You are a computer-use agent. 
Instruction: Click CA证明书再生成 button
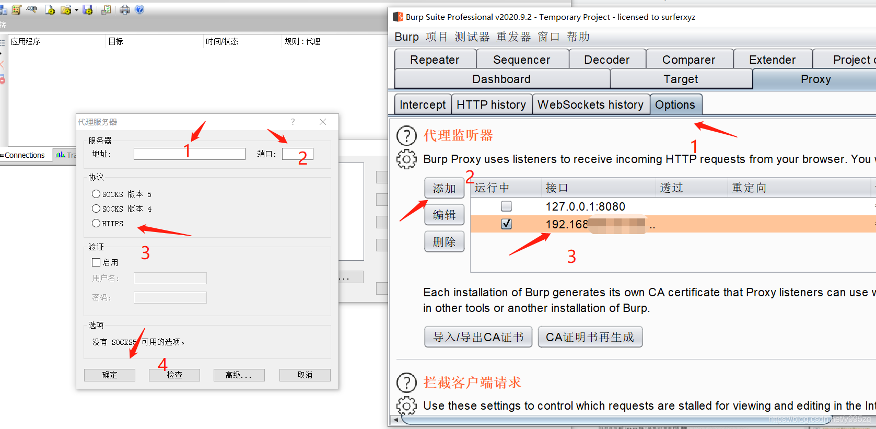[x=590, y=337]
